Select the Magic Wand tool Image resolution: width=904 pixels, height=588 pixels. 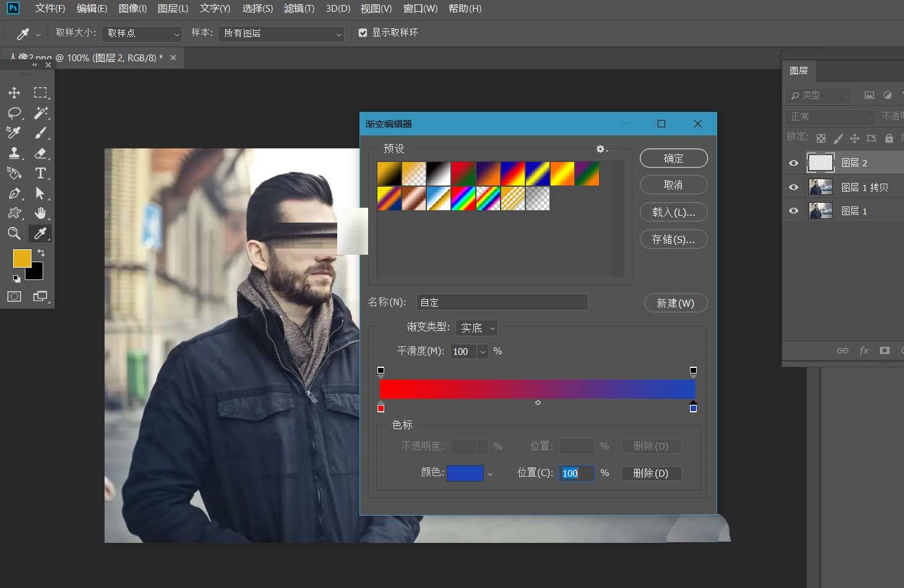pos(41,113)
